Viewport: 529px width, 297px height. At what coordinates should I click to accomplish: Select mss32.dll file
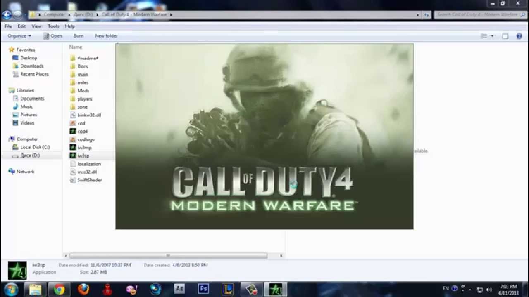pos(83,172)
